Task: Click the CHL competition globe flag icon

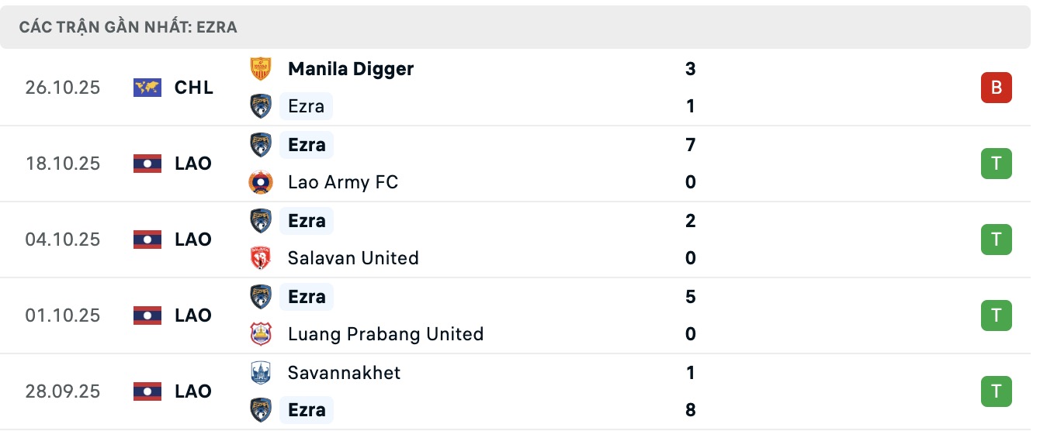Action: 147,88
